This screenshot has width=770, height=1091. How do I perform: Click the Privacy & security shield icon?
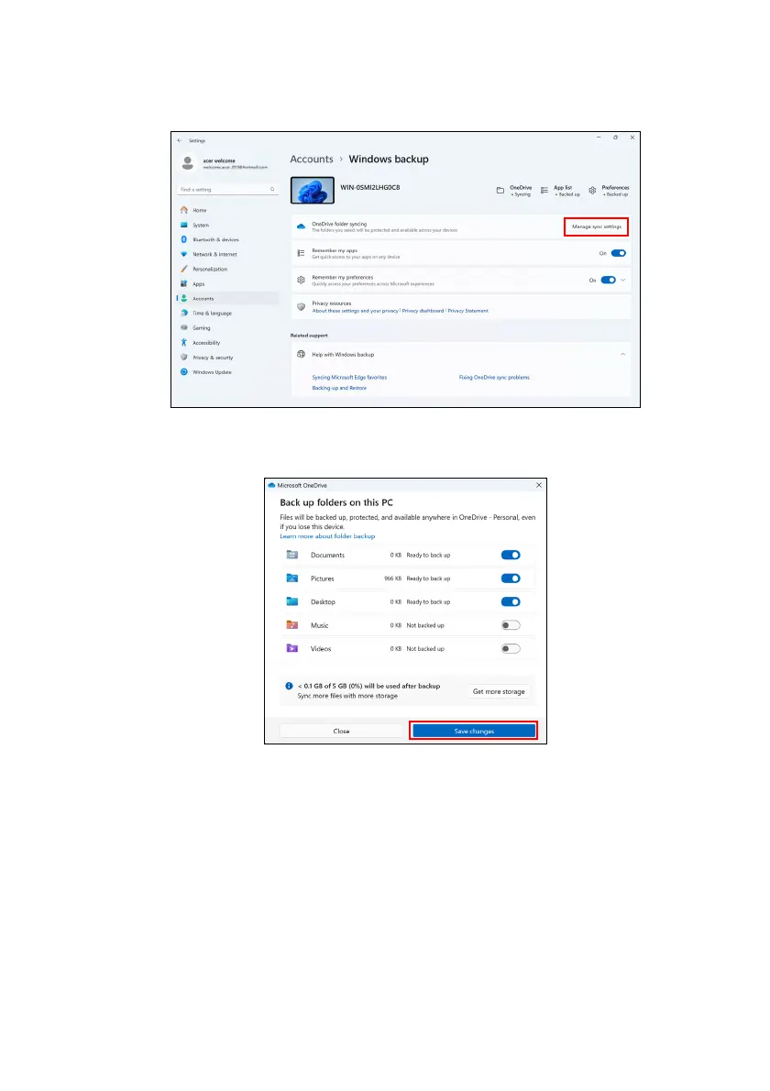[184, 357]
